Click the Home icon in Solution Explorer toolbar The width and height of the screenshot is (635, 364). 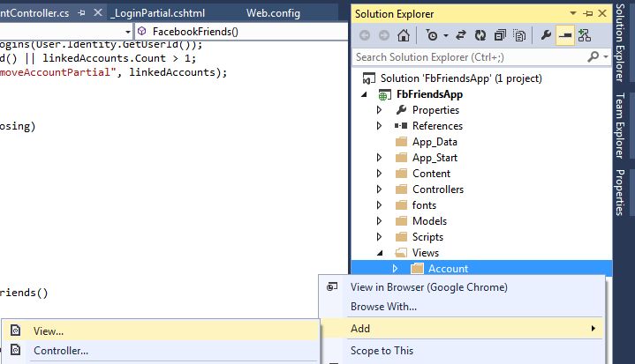click(404, 35)
